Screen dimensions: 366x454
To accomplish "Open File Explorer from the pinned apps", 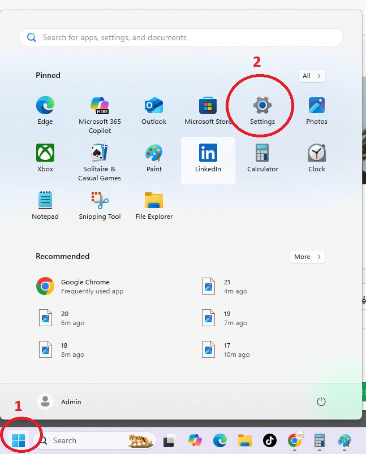I will coord(154,206).
